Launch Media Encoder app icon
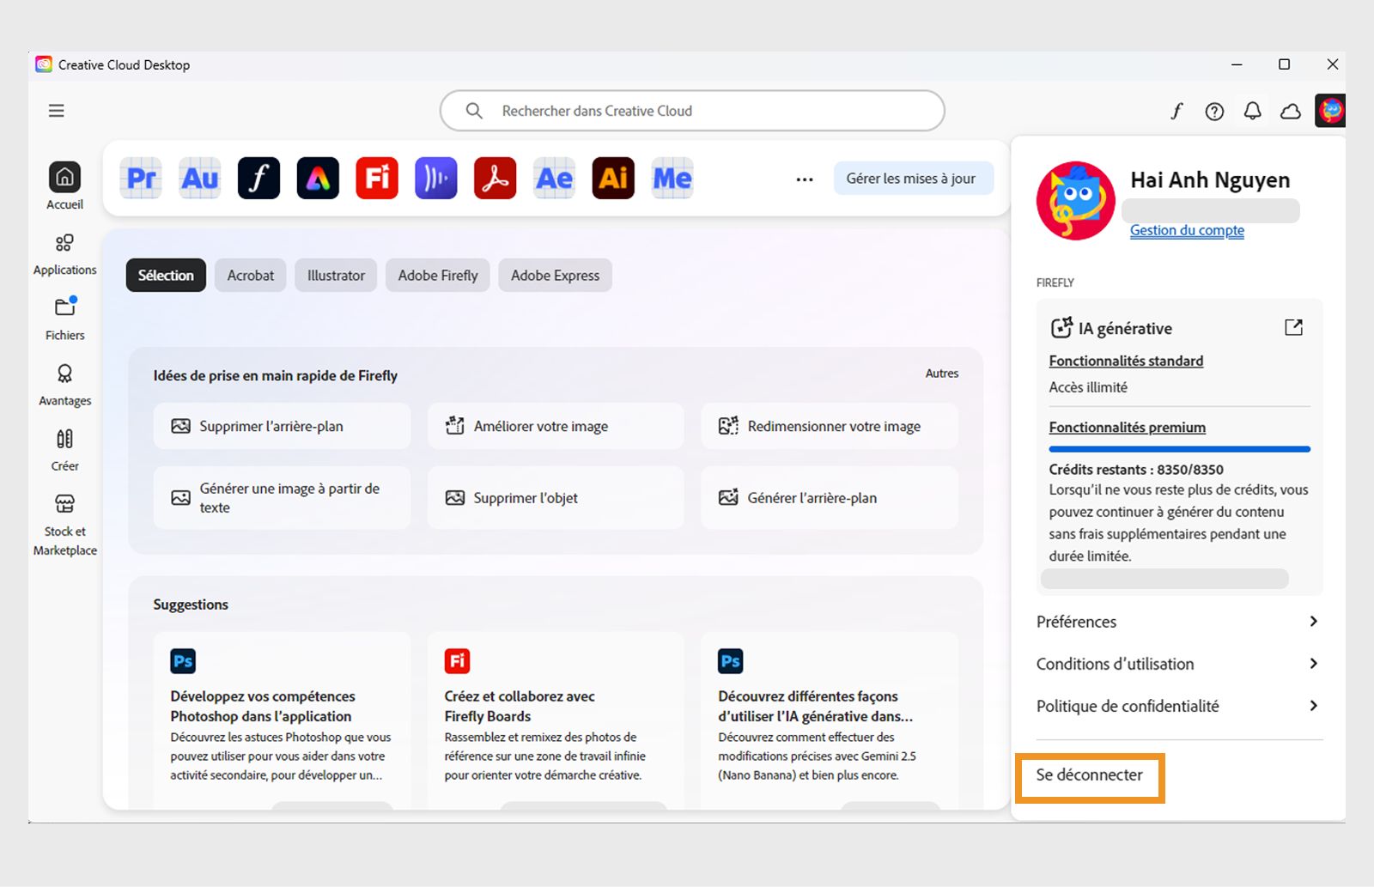Screen dimensions: 1374x887 pyautogui.click(x=672, y=179)
